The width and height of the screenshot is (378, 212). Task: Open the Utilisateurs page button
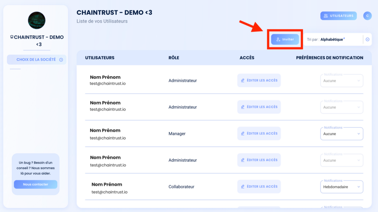[339, 16]
